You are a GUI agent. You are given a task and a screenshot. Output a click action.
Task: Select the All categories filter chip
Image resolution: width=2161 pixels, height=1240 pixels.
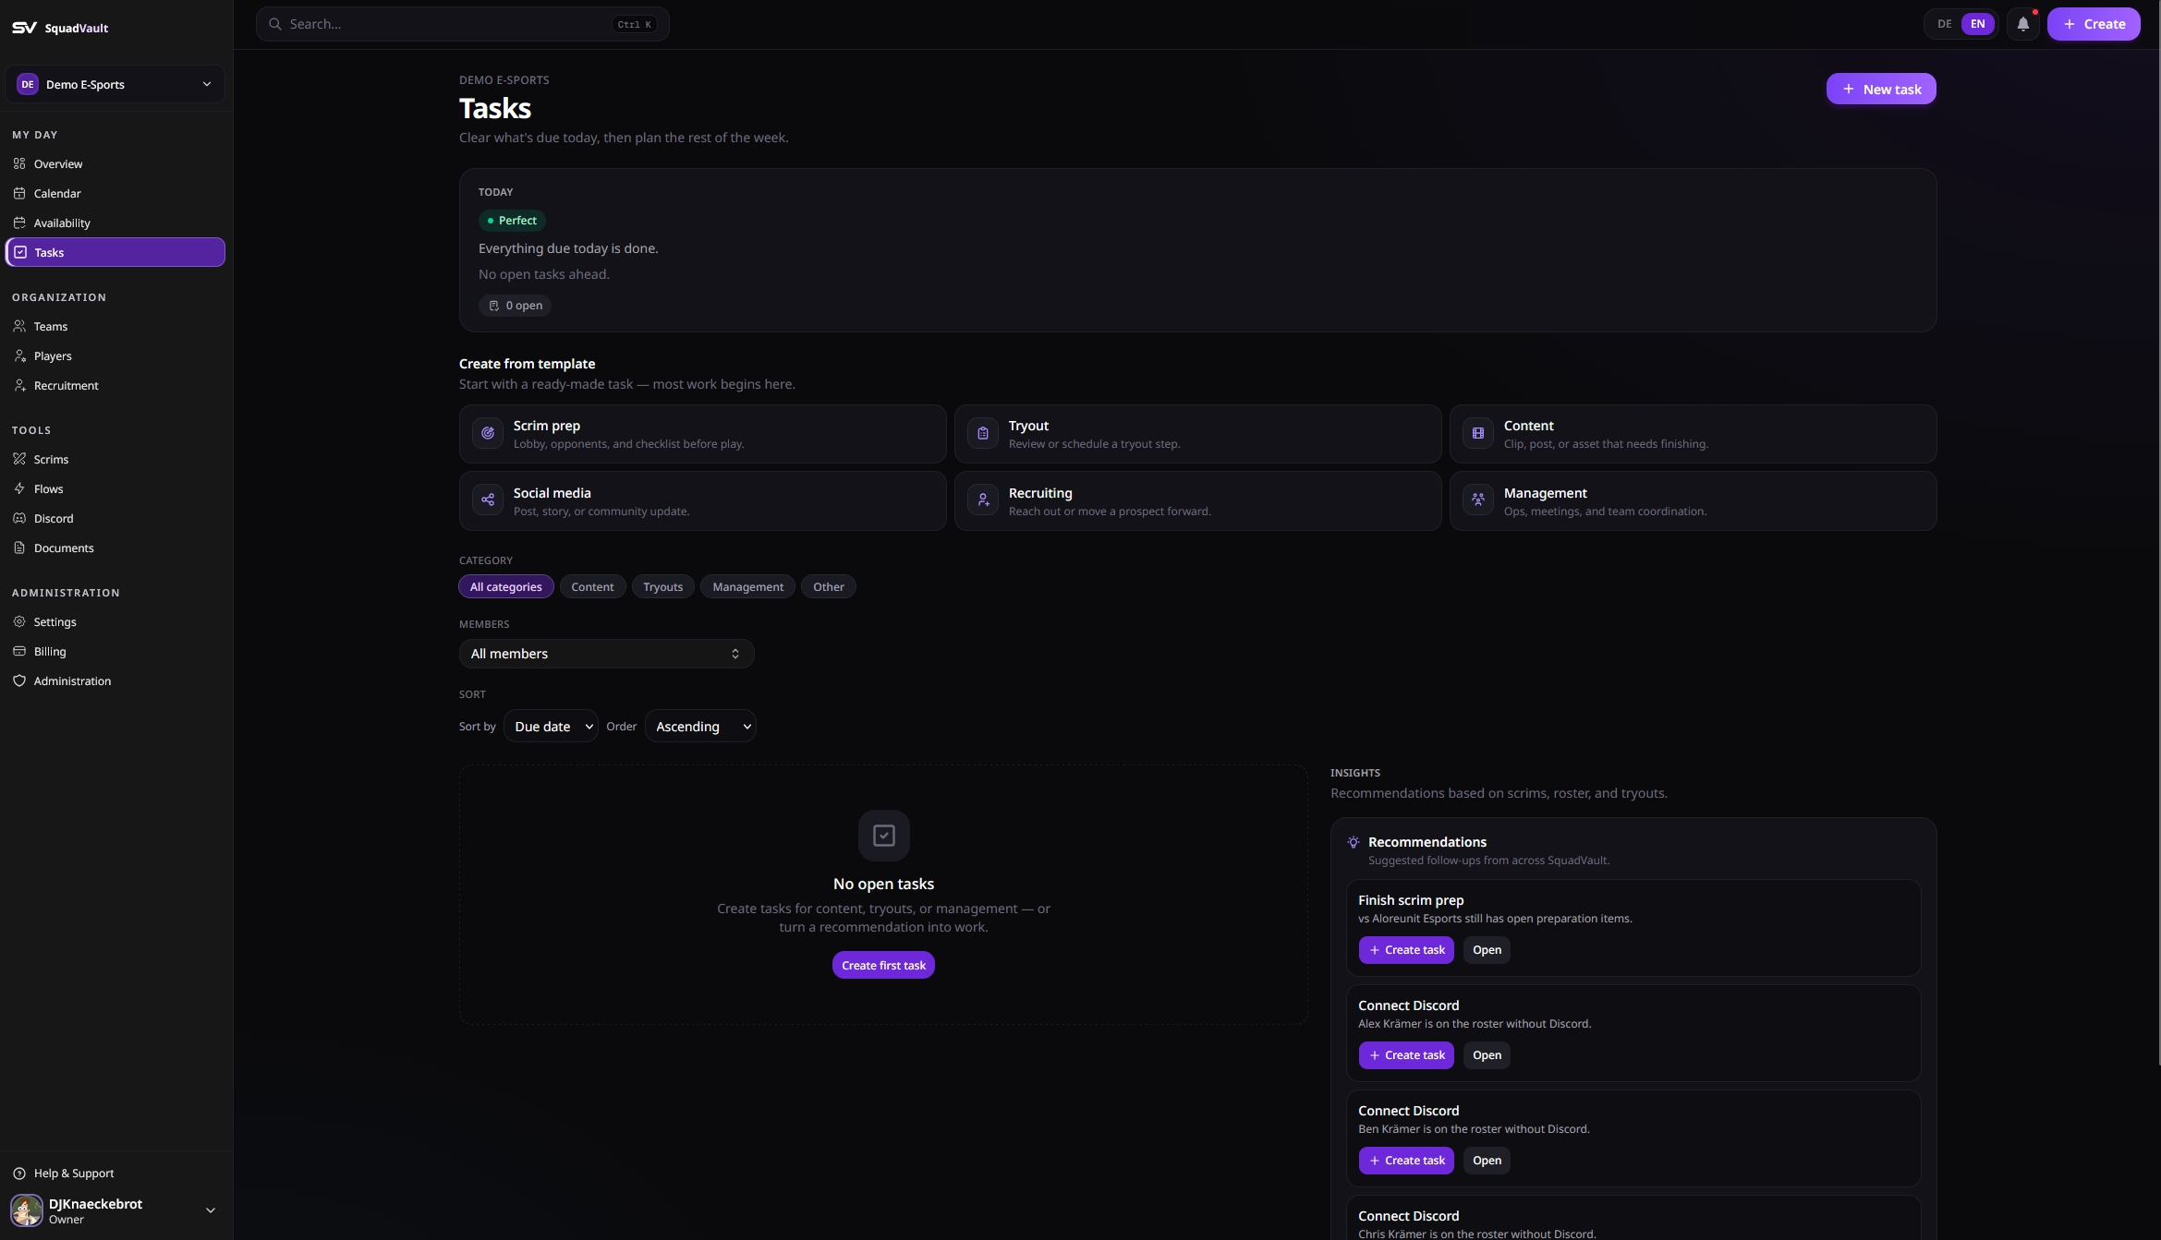tap(506, 586)
